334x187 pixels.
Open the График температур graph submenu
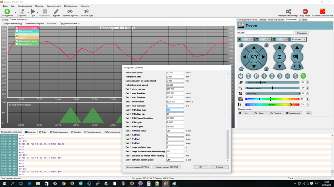(x=13, y=23)
